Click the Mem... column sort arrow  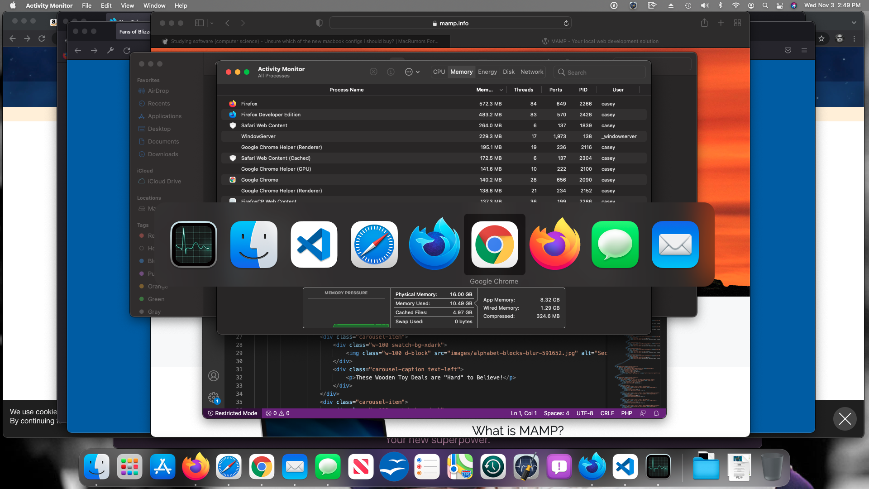[501, 90]
